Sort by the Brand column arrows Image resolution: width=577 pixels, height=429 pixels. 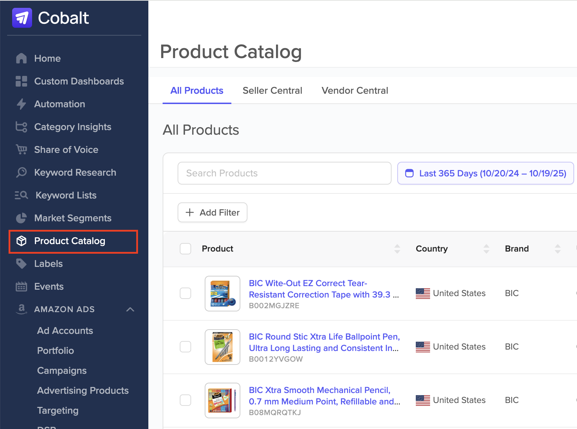click(558, 249)
